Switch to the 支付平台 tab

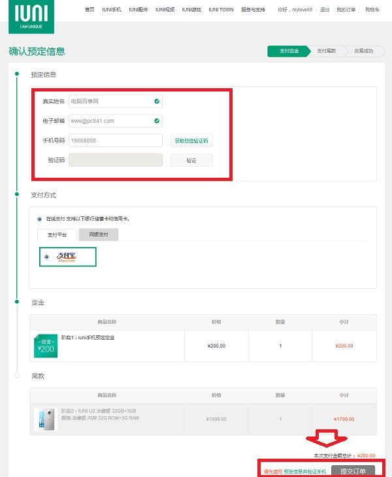pos(57,235)
